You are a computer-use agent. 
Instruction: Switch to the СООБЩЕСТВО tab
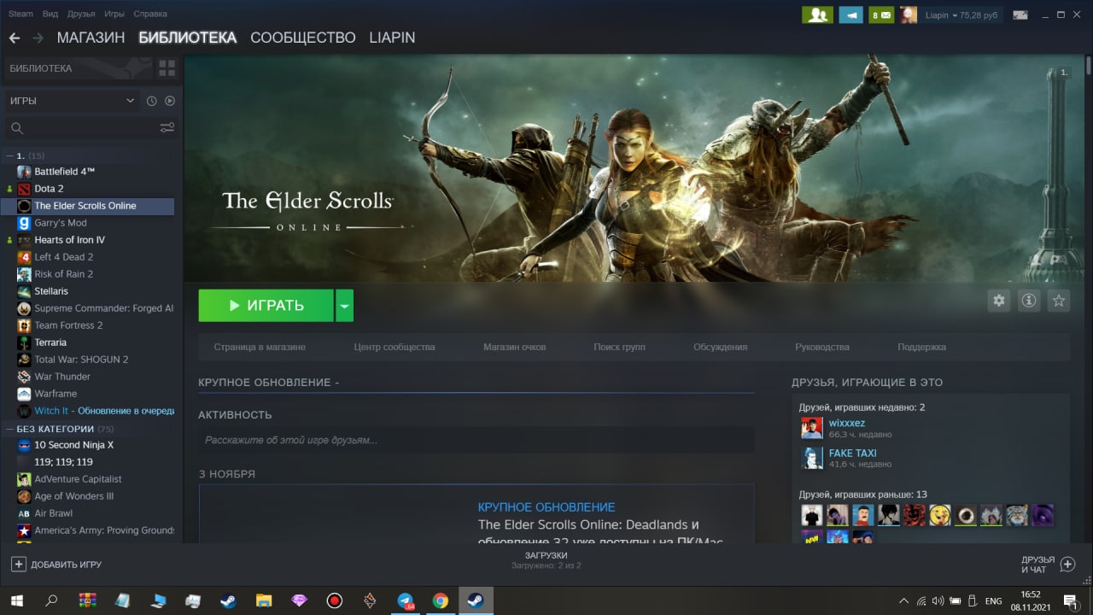click(302, 38)
